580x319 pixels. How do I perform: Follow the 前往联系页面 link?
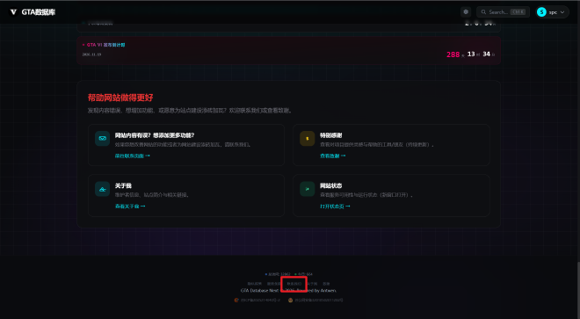pos(132,156)
